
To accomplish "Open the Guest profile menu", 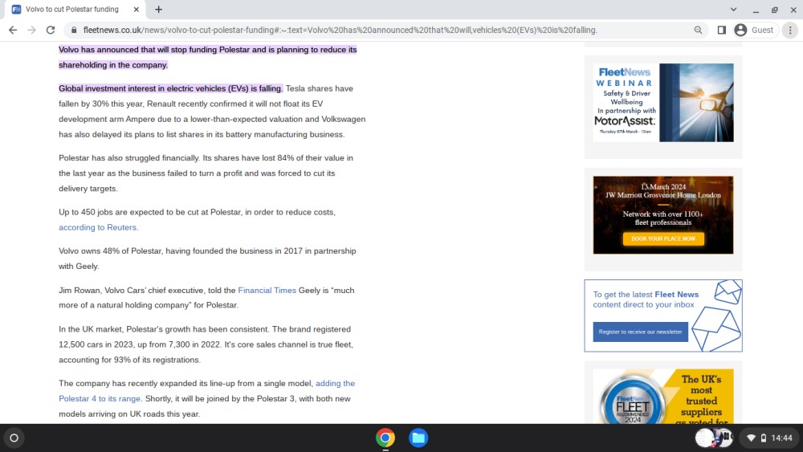I will (x=754, y=31).
